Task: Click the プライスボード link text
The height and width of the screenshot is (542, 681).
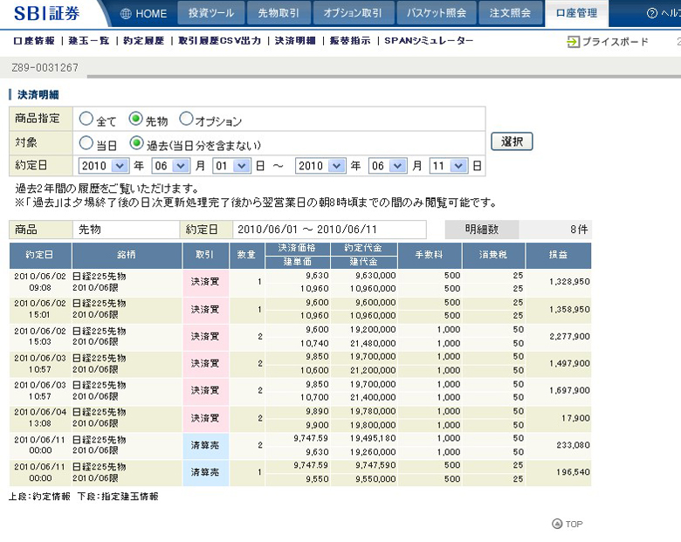Action: click(615, 42)
